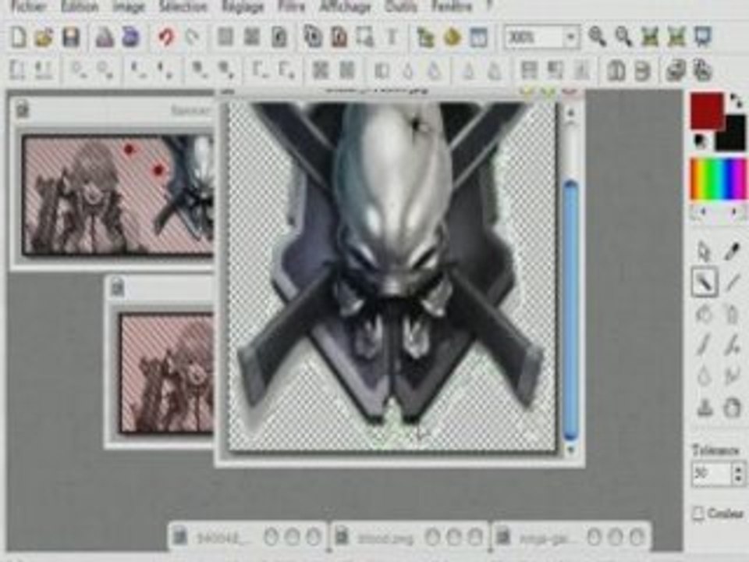Click the Flip vertical icon

642,71
